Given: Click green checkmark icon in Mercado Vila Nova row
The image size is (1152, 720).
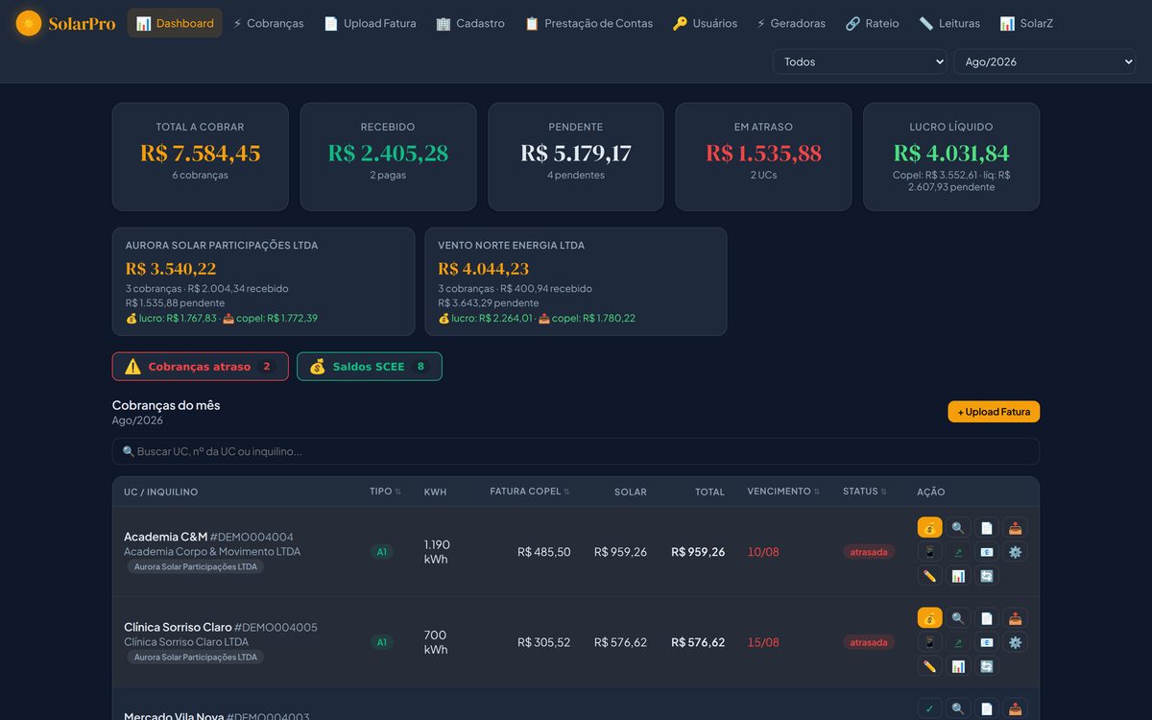Looking at the screenshot, I should (x=929, y=708).
